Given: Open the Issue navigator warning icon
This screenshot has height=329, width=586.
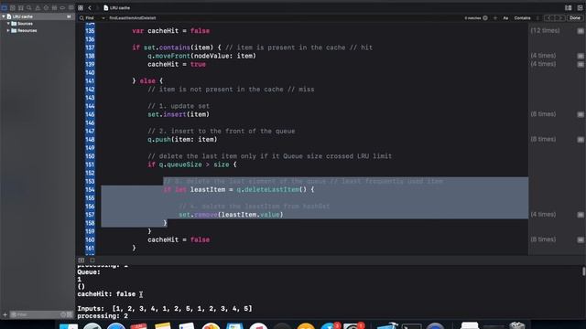Looking at the screenshot, I should coord(38,7).
